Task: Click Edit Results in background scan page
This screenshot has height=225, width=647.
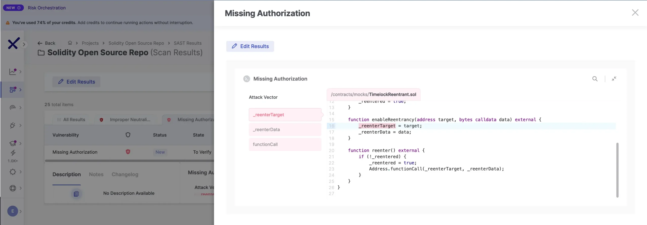Action: click(76, 82)
